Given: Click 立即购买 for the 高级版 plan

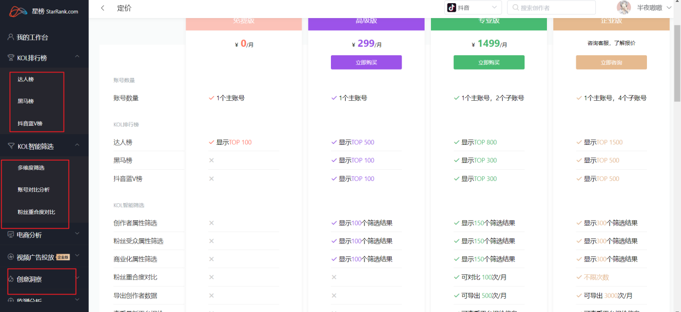Looking at the screenshot, I should 366,62.
